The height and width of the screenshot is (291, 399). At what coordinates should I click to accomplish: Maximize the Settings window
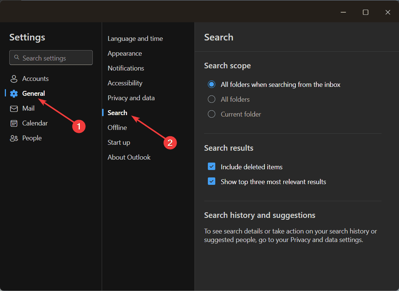[x=366, y=12]
